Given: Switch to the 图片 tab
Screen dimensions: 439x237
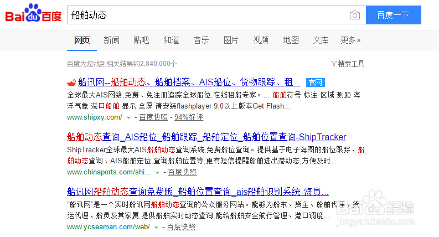Looking at the screenshot, I should click(x=231, y=40).
